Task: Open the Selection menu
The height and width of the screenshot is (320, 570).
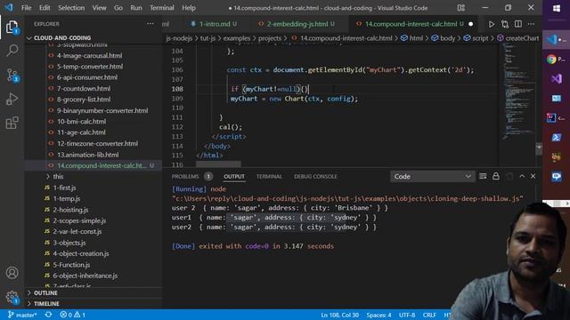Action: point(71,8)
